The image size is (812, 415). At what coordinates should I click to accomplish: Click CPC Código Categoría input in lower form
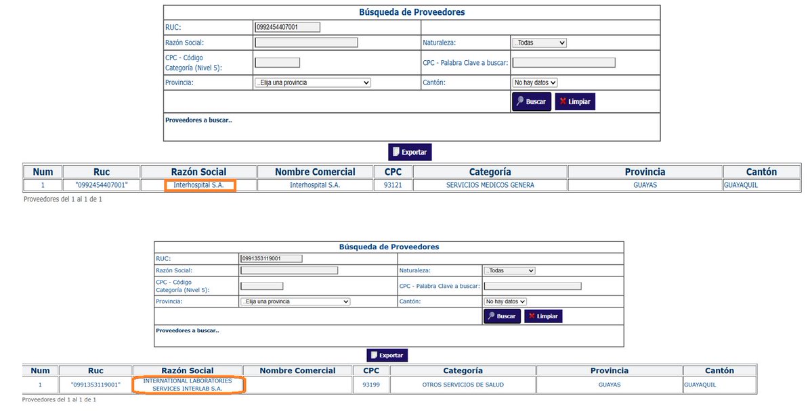coord(261,286)
